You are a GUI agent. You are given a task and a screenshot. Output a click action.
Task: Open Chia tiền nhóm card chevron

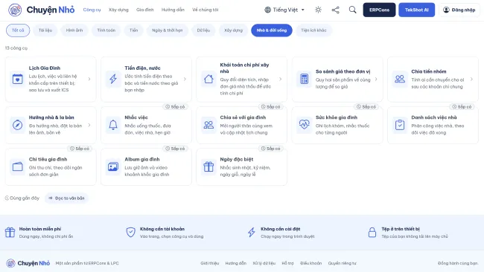[x=471, y=80]
